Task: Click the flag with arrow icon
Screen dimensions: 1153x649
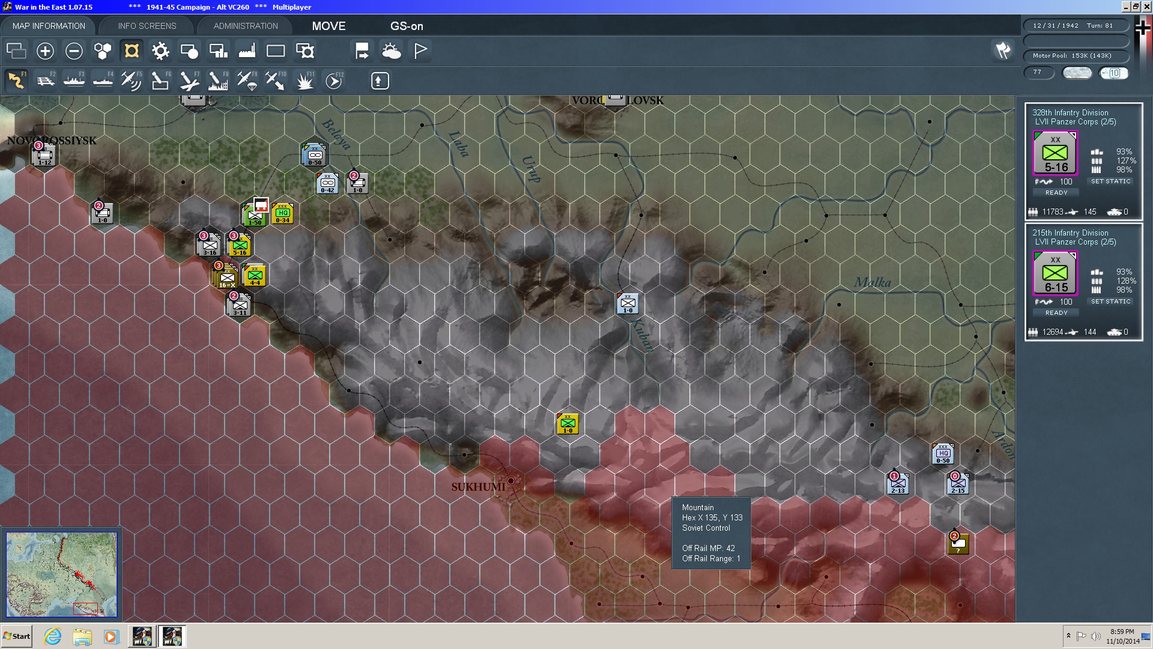Action: pos(362,51)
